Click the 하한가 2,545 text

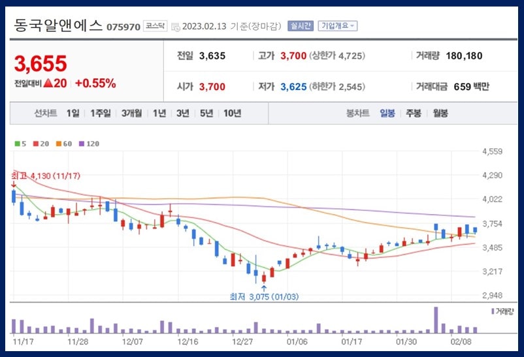(x=337, y=87)
